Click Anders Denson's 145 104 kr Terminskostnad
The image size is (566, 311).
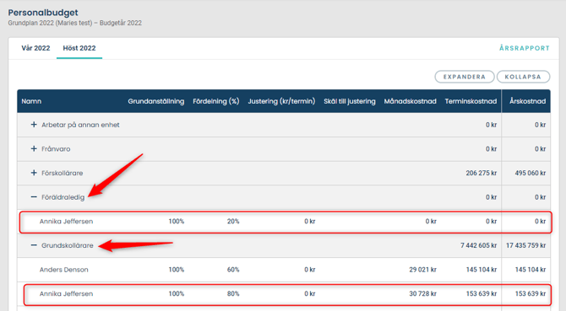pos(482,270)
